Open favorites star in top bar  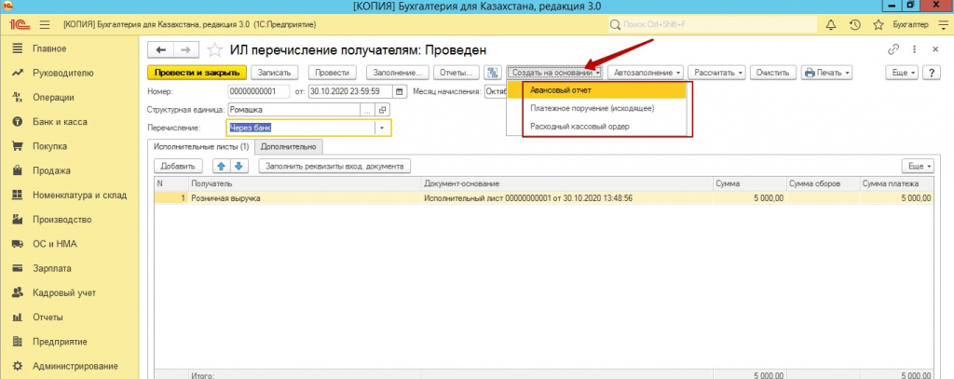878,25
